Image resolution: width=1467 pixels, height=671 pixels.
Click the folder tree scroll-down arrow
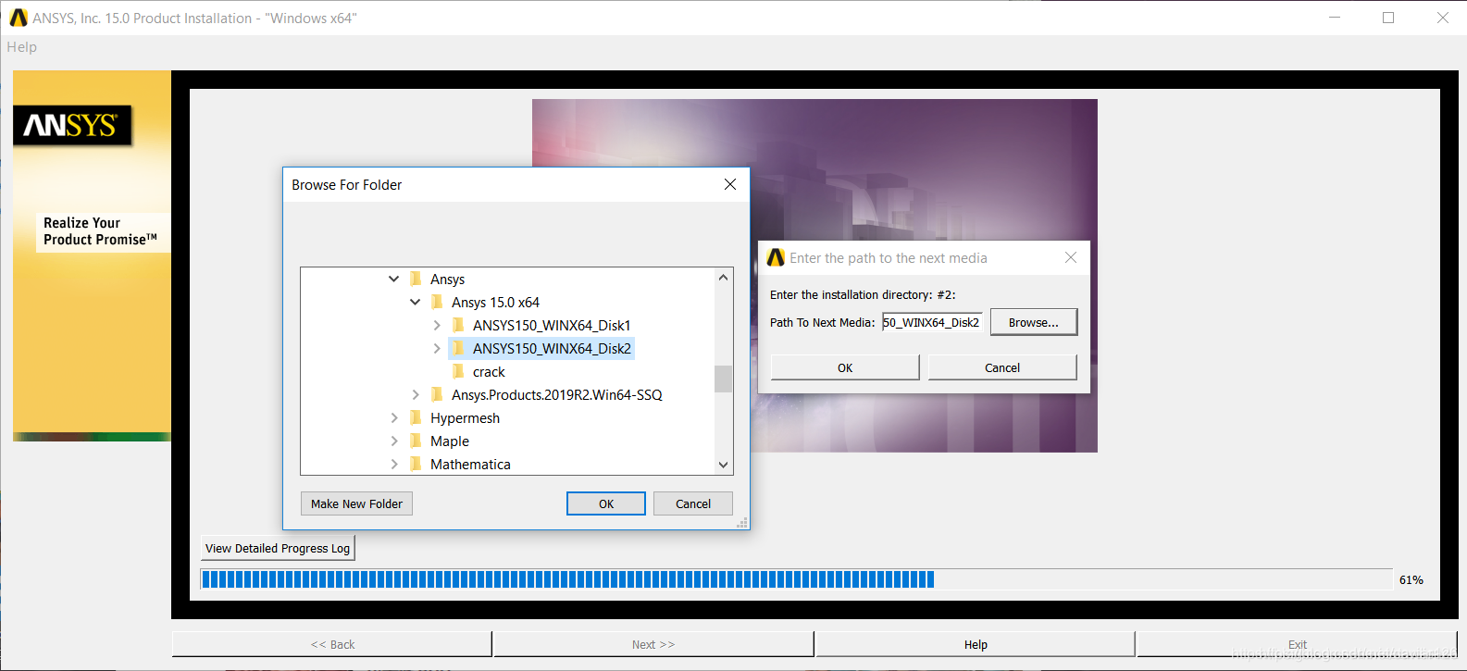click(723, 465)
